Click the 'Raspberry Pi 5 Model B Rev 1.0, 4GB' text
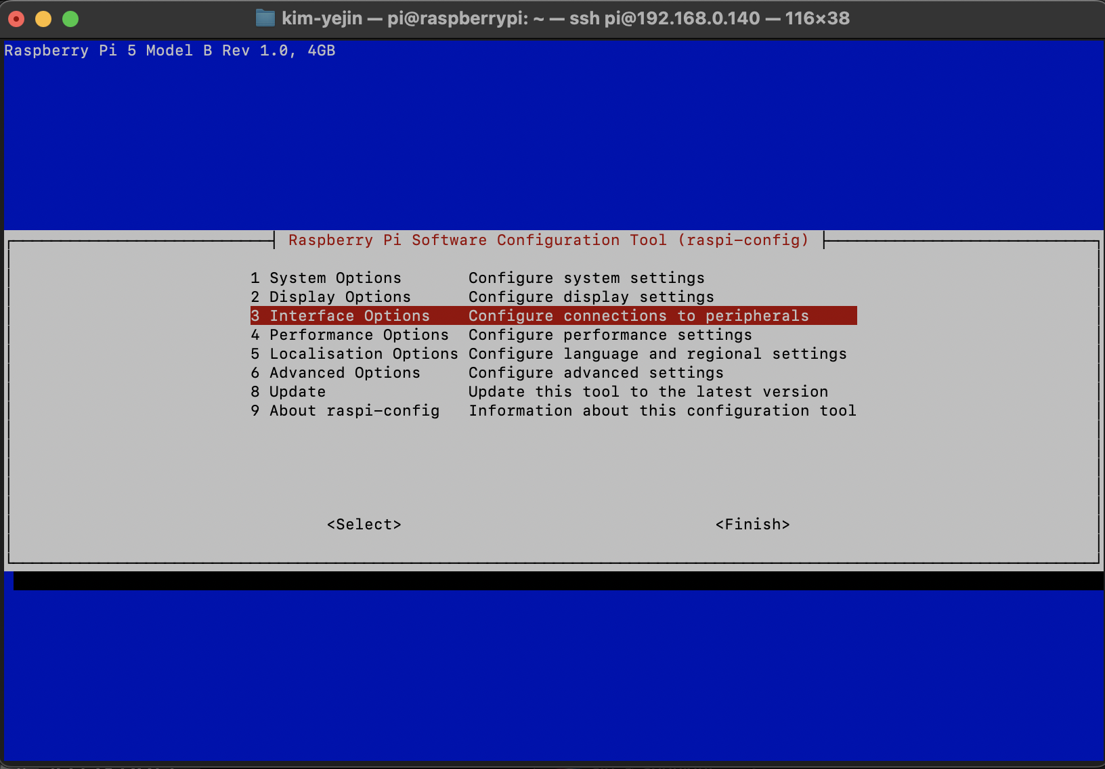Image resolution: width=1105 pixels, height=769 pixels. pos(170,51)
